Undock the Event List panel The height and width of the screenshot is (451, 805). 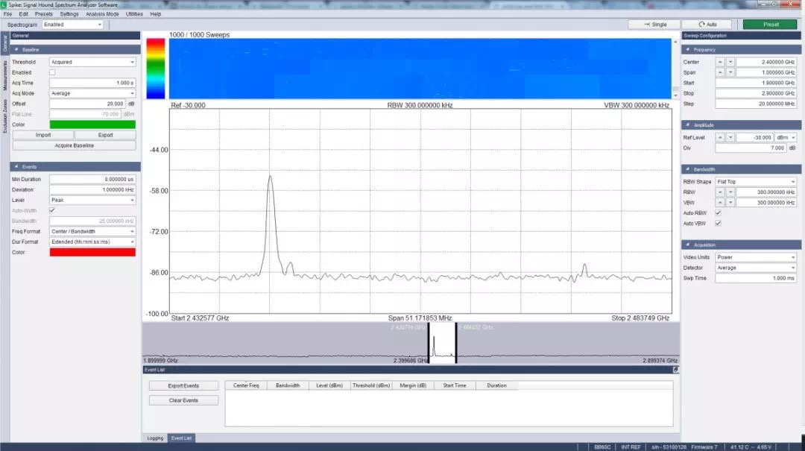tap(675, 370)
